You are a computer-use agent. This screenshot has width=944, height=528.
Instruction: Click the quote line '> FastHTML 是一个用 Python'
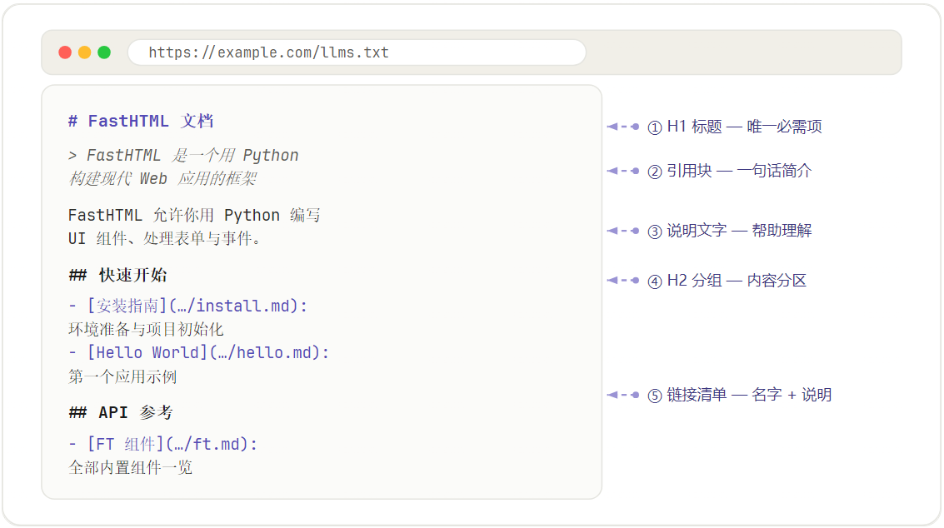coord(183,156)
